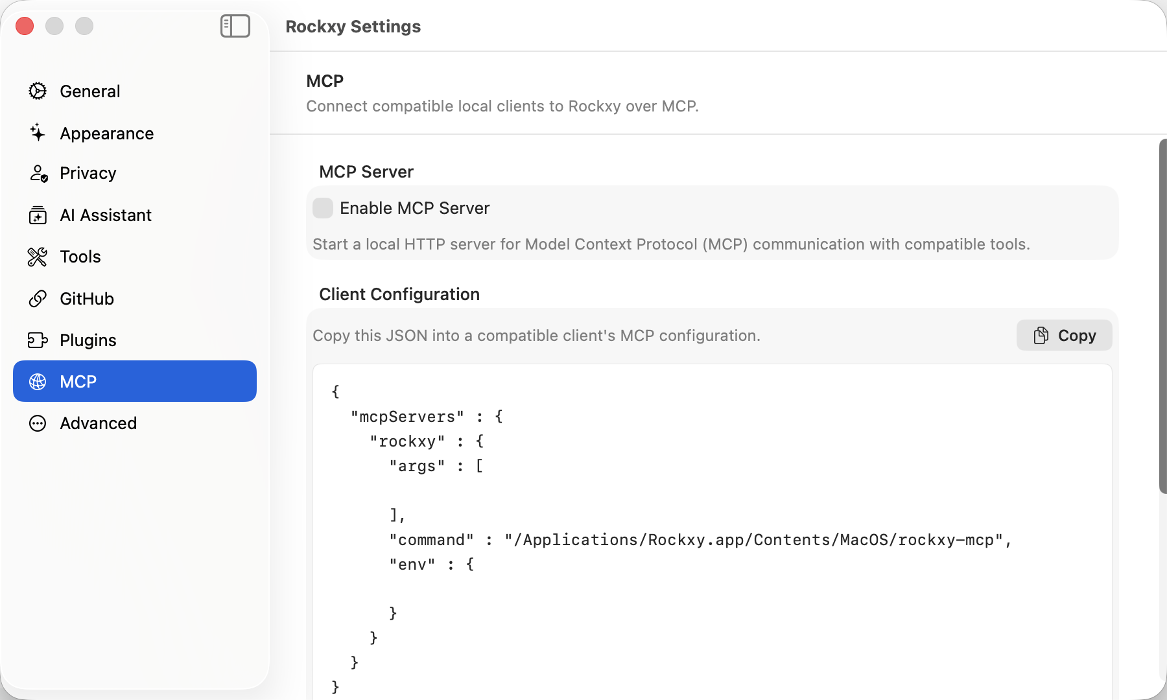The width and height of the screenshot is (1167, 700).
Task: Click the "mcpServers" line in JSON
Action: click(427, 416)
